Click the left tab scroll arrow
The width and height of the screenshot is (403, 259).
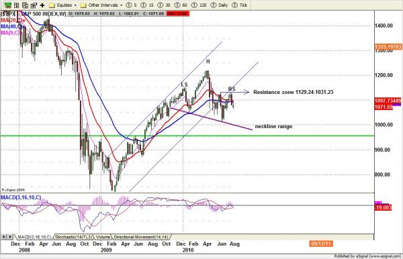(4, 237)
